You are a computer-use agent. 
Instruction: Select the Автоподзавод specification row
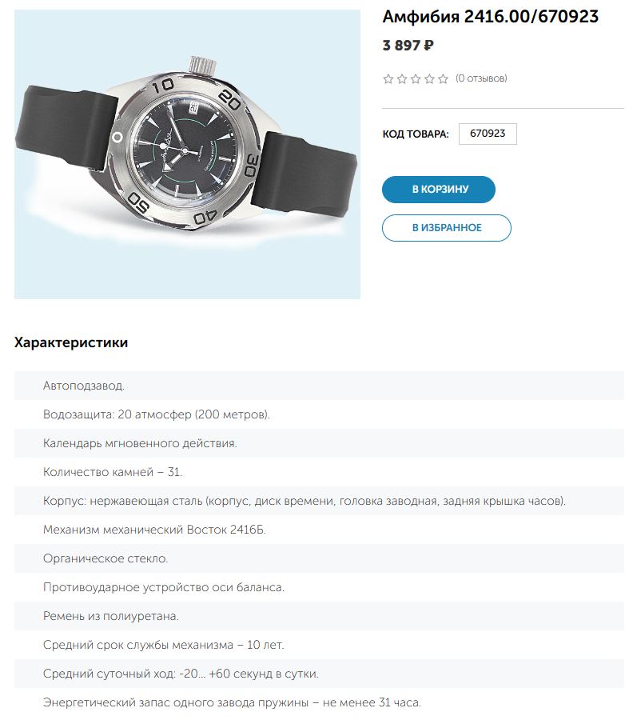click(84, 386)
